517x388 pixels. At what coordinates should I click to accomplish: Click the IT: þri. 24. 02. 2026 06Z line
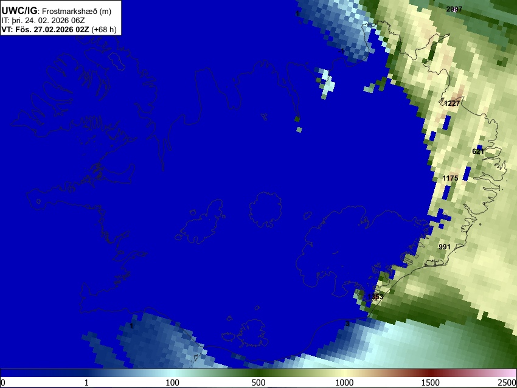(x=43, y=21)
